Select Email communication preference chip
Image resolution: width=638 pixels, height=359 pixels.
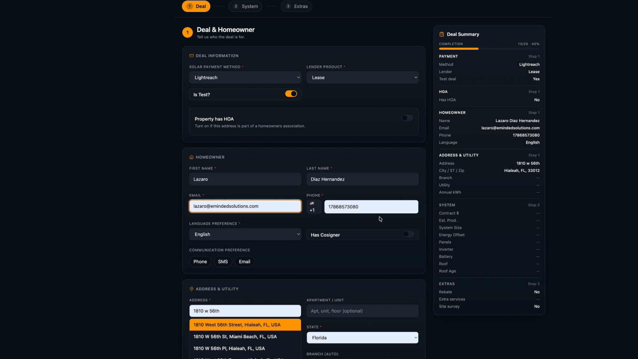pos(245,262)
